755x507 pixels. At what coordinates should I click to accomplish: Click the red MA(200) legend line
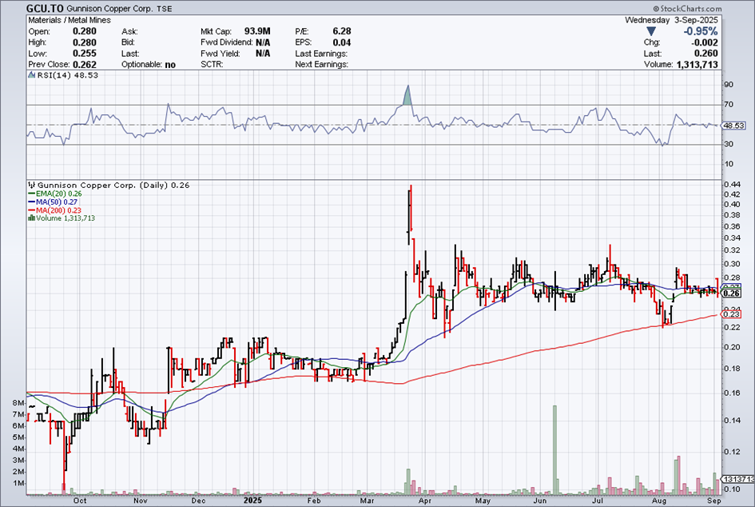pos(32,210)
